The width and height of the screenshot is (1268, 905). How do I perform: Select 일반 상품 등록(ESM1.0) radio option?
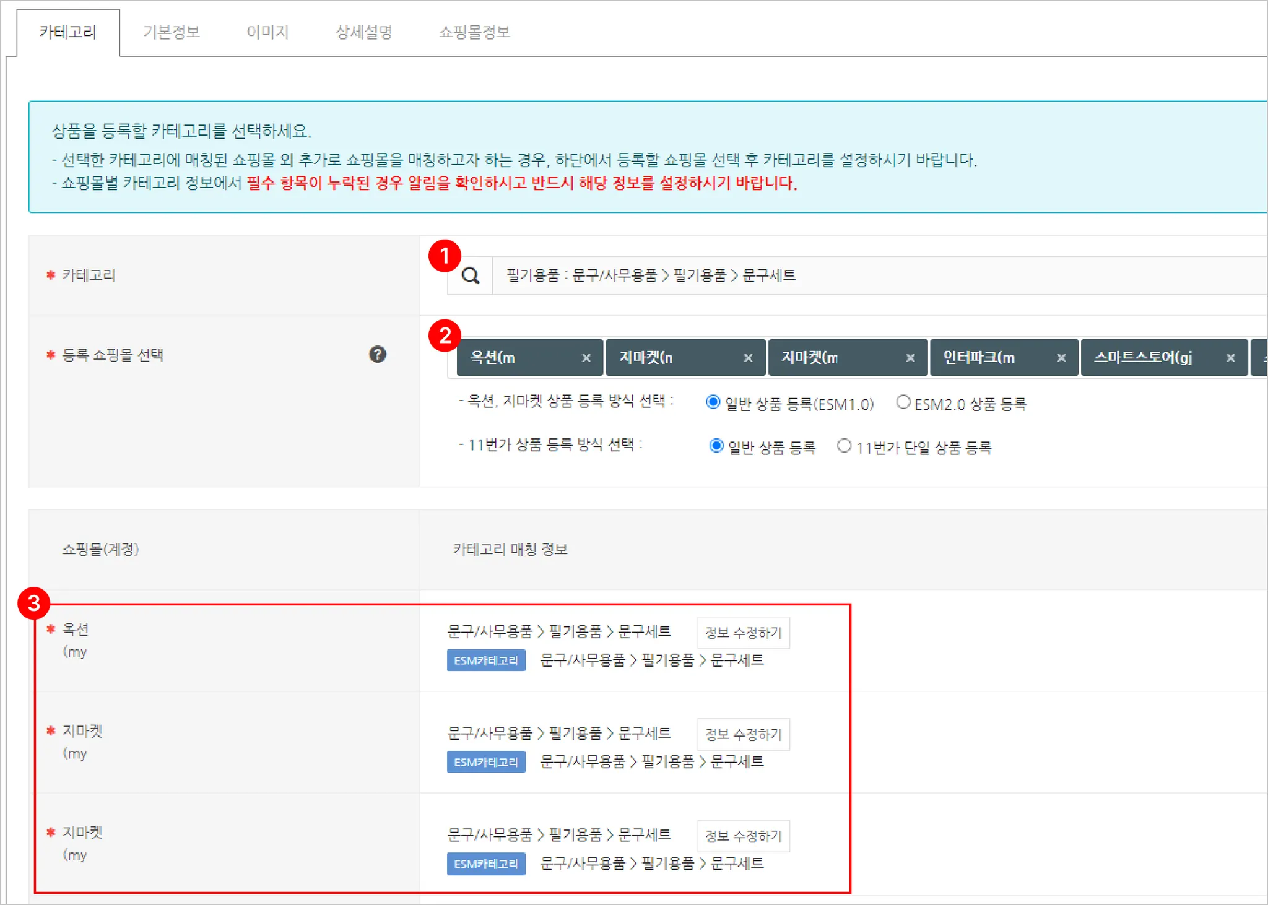pos(713,402)
